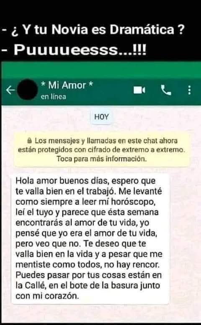Screen dimensions: 201x325
Task: Open contact info for * Mi Amor *
Action: (67, 85)
